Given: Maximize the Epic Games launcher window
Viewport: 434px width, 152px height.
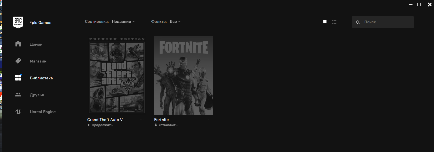Looking at the screenshot, I should 419,5.
